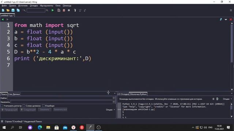Open the 'Инструменты' menu
The height and width of the screenshot is (131, 234).
pos(46,6)
